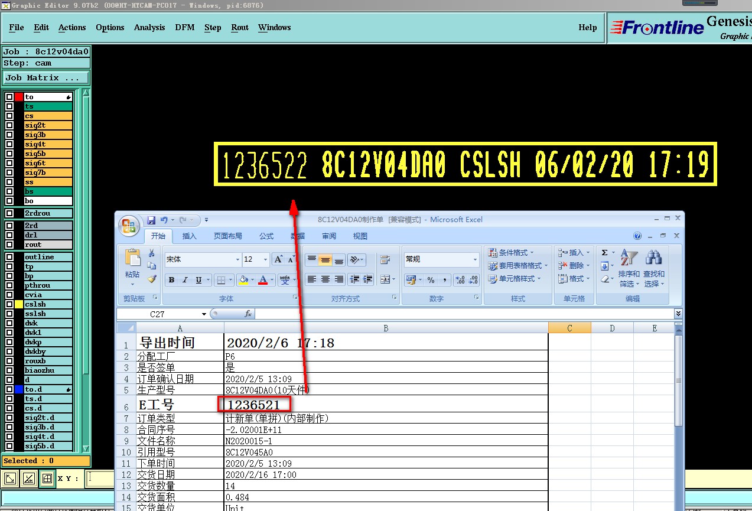The width and height of the screenshot is (752, 511).
Task: Open Conditional Formatting (条件格式) dropdown
Action: coord(512,253)
